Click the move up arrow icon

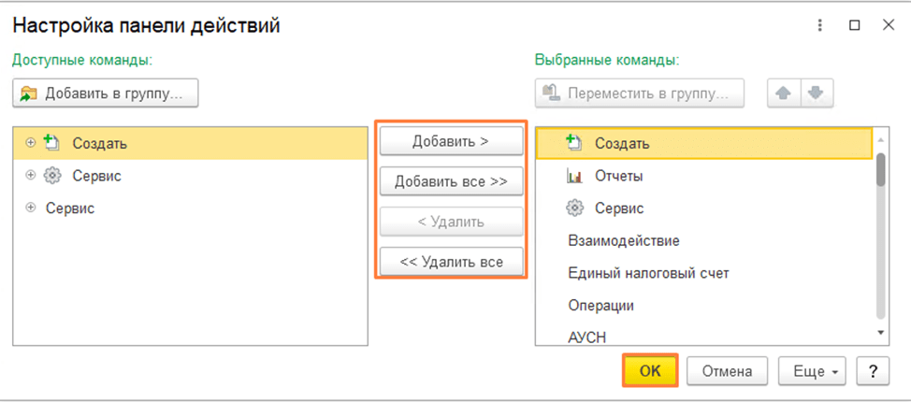(784, 93)
